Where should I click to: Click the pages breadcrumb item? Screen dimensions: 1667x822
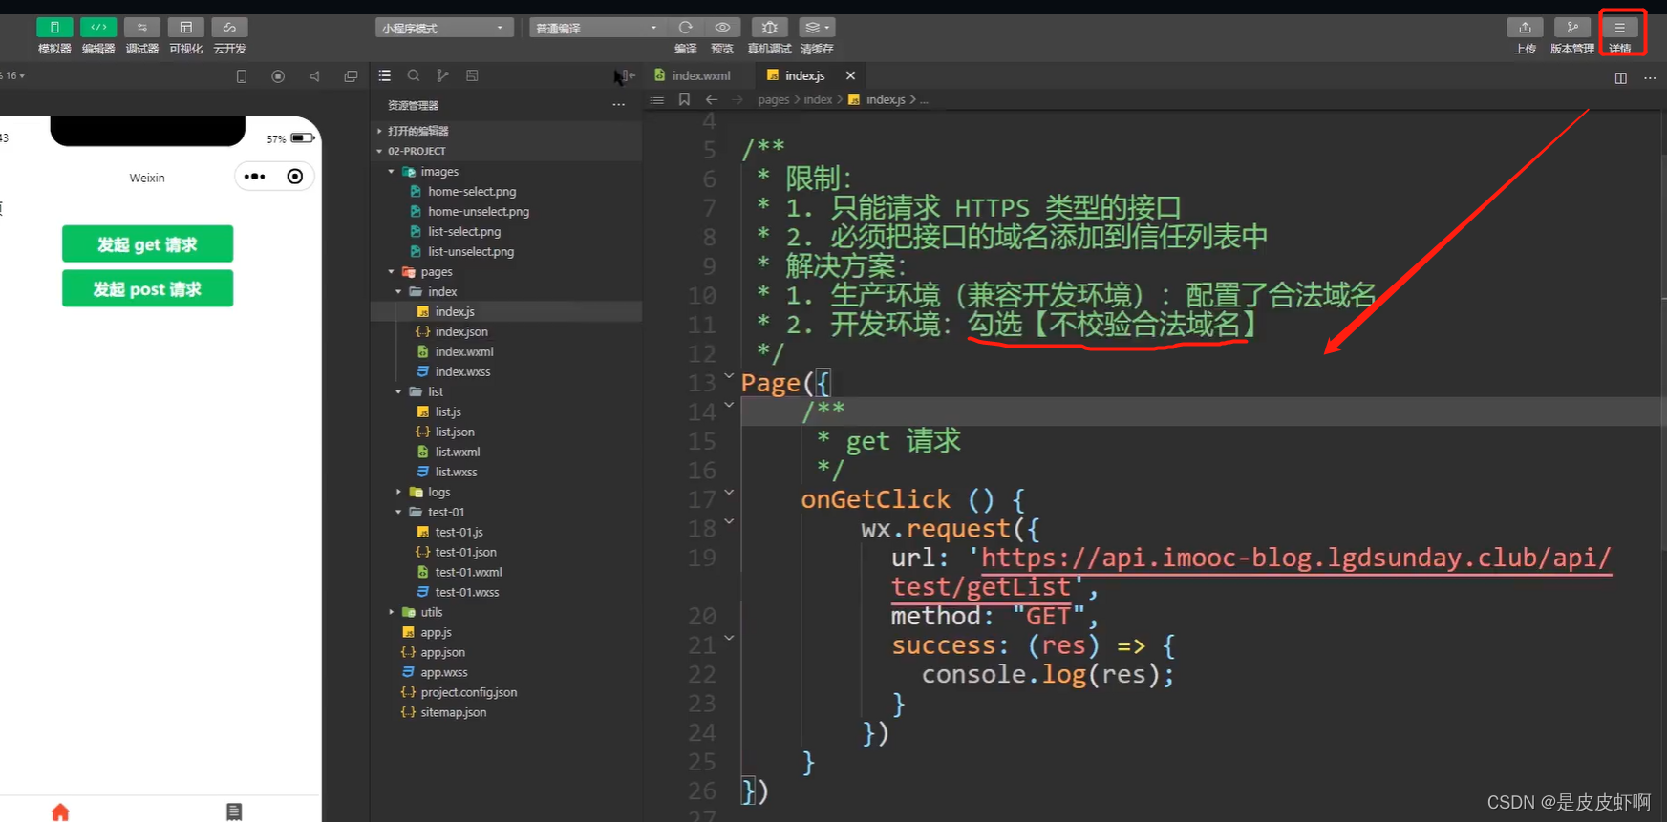pos(774,99)
